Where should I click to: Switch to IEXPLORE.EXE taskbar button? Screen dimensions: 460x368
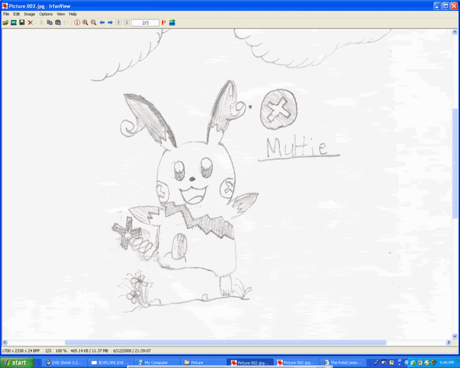(x=111, y=363)
